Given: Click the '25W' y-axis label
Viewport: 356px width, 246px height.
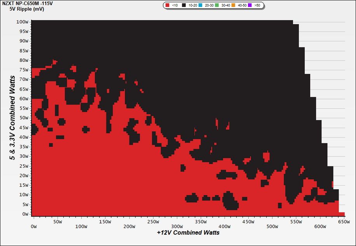Looking at the screenshot, I should click(x=23, y=166).
